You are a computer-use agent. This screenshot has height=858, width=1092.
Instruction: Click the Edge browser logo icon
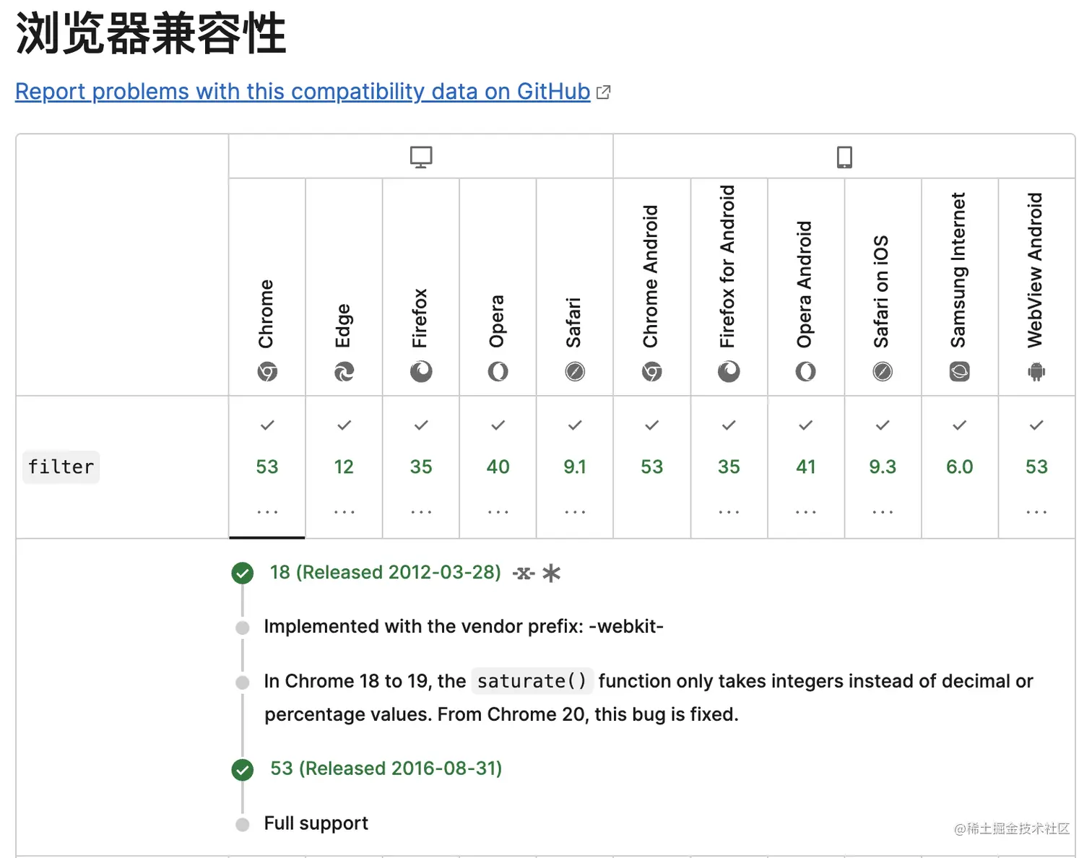pyautogui.click(x=344, y=372)
